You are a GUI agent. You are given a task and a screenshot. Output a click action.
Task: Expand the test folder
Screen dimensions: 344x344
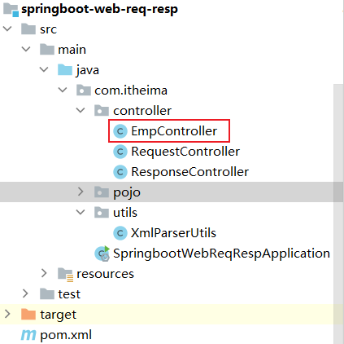point(25,293)
